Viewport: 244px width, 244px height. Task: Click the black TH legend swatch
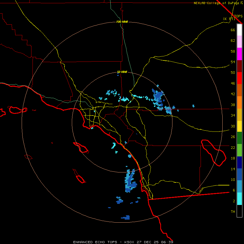coord(239,211)
